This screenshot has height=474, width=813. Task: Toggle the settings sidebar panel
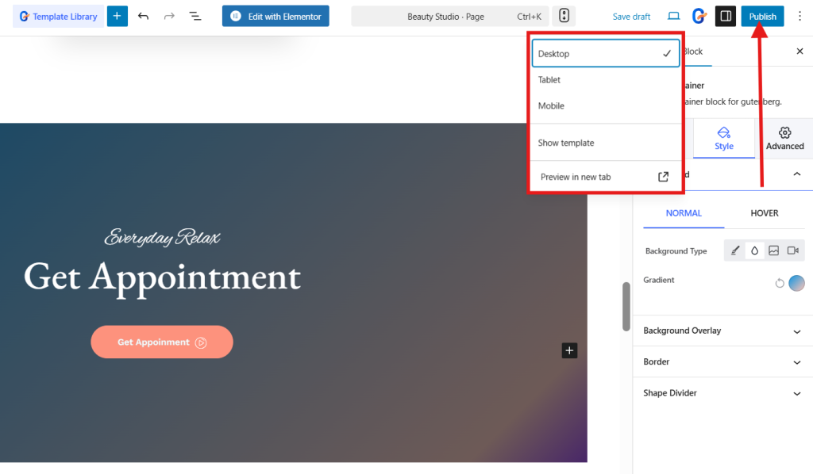pyautogui.click(x=725, y=16)
